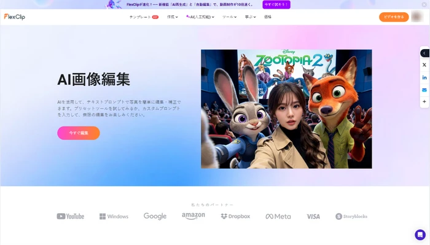The height and width of the screenshot is (245, 430).
Task: Expand the AI(人工知能) dropdown menu
Action: point(200,17)
